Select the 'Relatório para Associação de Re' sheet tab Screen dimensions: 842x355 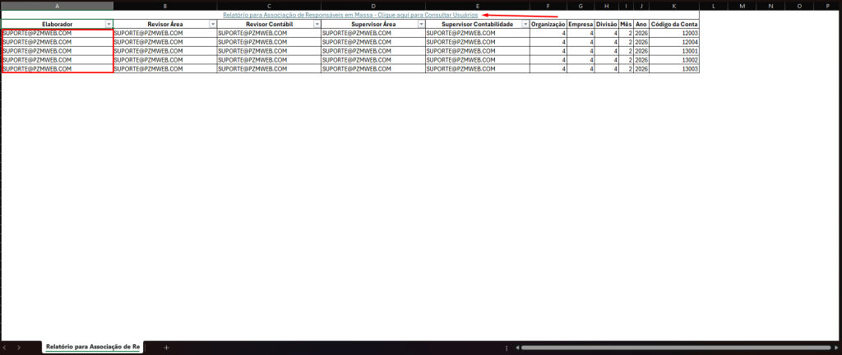[93, 348]
